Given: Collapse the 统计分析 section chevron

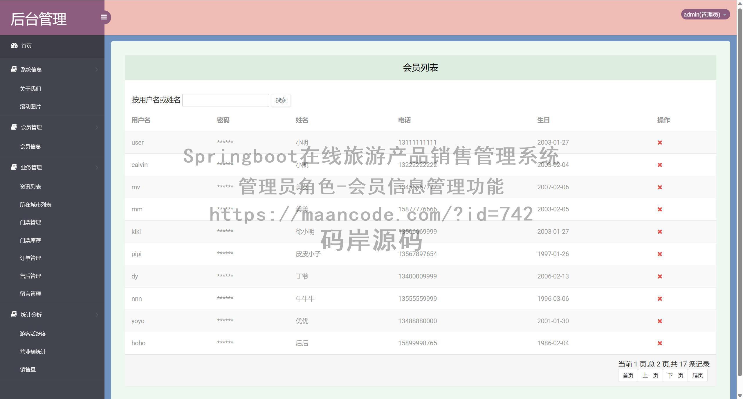Looking at the screenshot, I should tap(97, 314).
